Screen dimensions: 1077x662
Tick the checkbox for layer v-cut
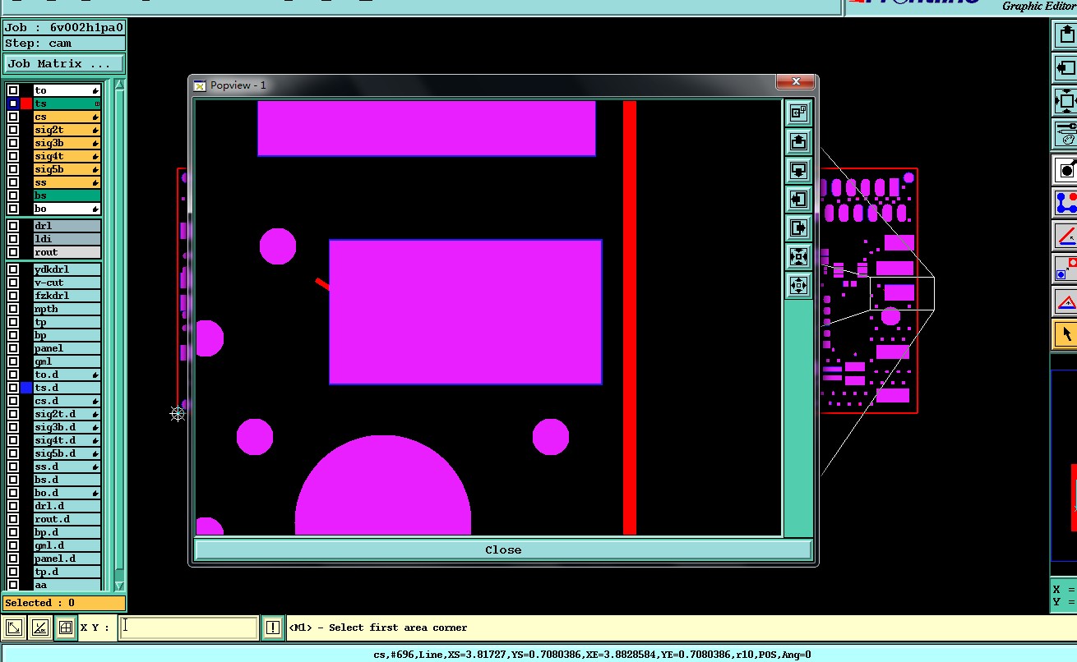tap(13, 283)
